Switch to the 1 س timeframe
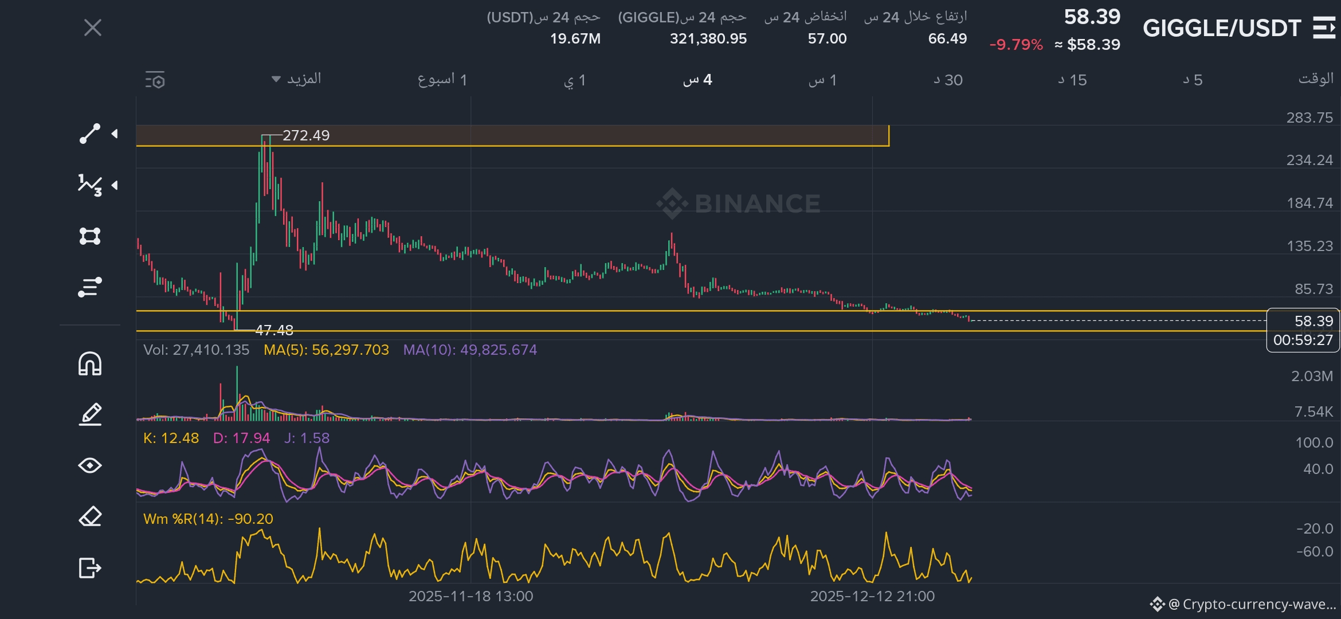 (822, 80)
